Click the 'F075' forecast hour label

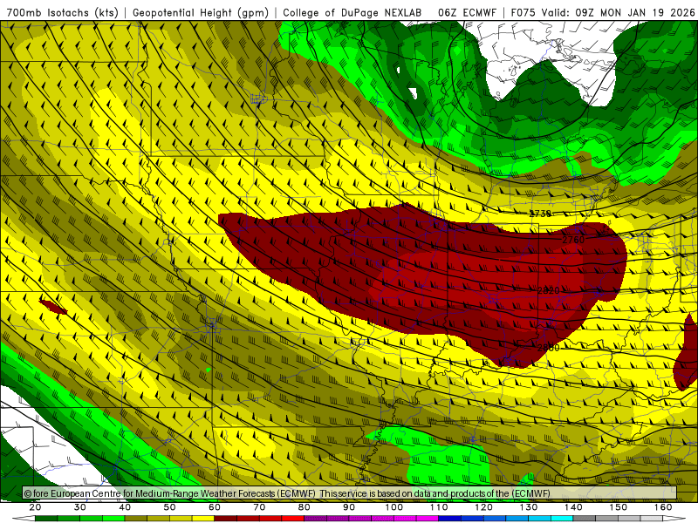(x=523, y=13)
